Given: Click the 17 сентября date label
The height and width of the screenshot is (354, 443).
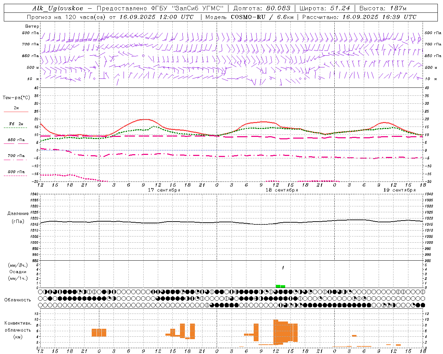Looking at the screenshot, I should click(164, 190).
